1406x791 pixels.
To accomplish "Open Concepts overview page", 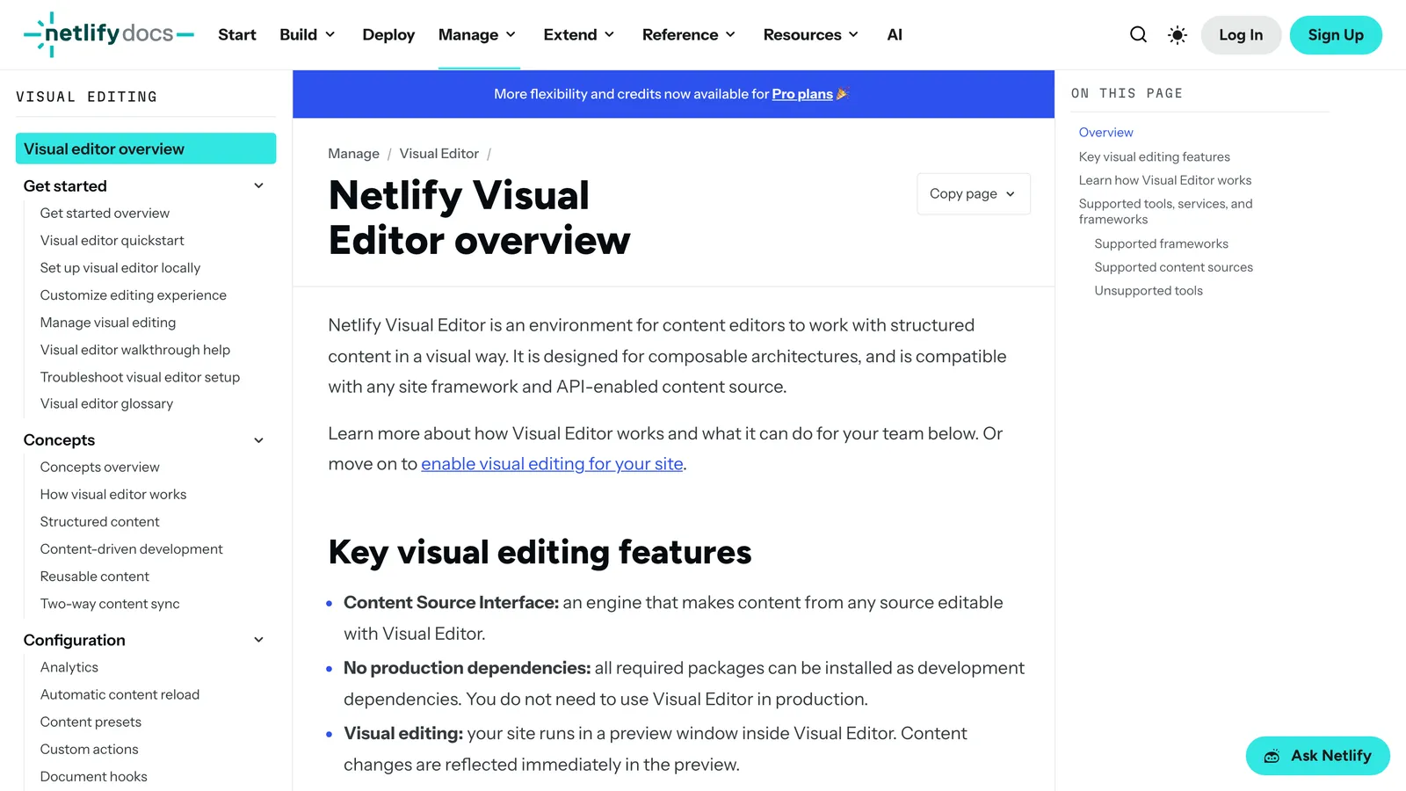I will coord(100,468).
